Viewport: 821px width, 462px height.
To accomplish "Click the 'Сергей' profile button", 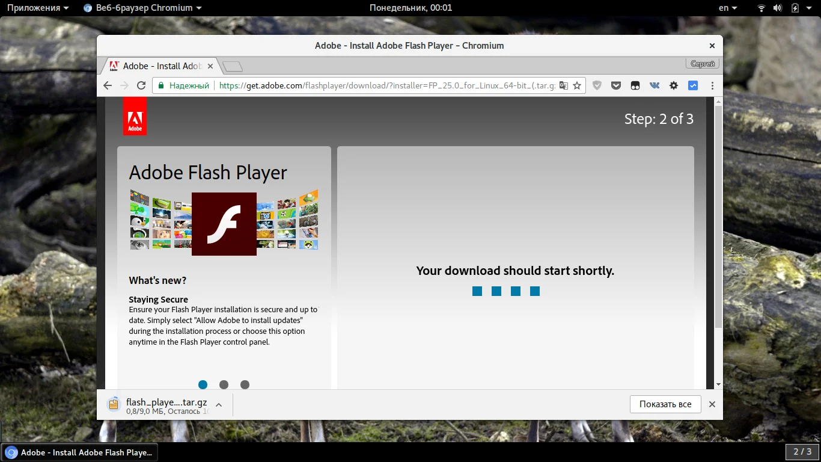I will coord(703,64).
